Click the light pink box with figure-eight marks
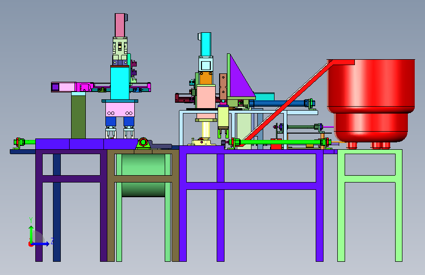 120,110
